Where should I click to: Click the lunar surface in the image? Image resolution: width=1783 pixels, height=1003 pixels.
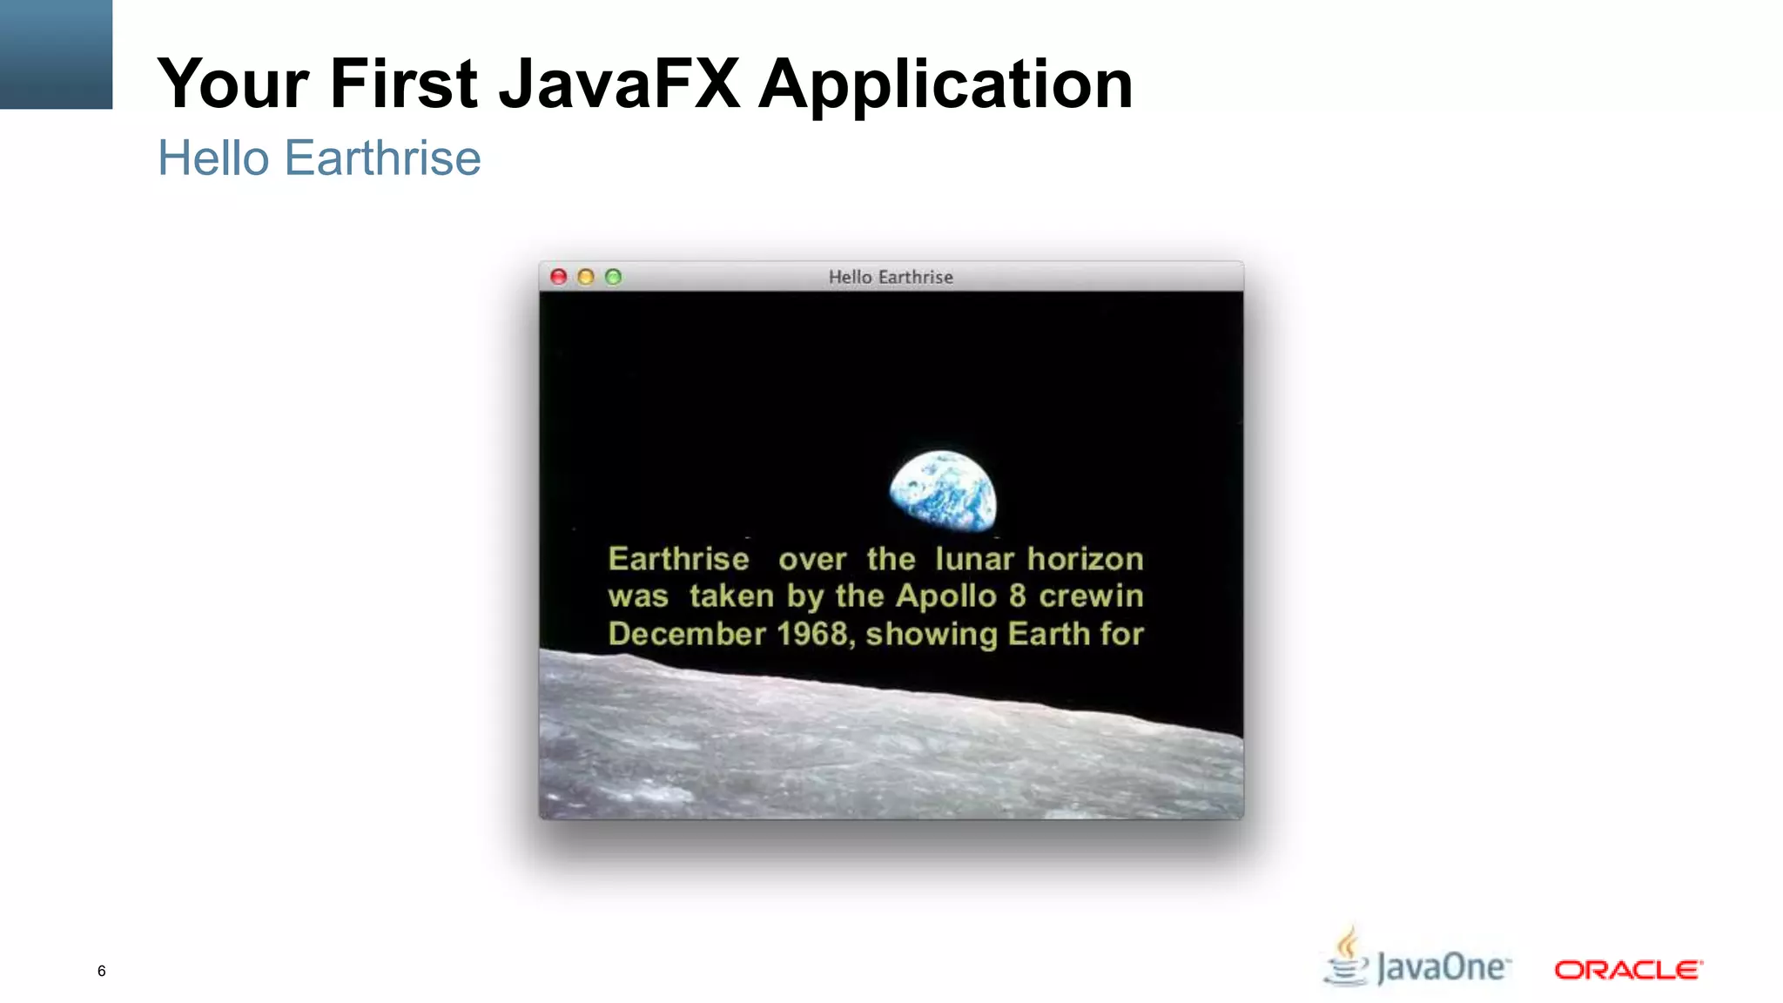[891, 749]
